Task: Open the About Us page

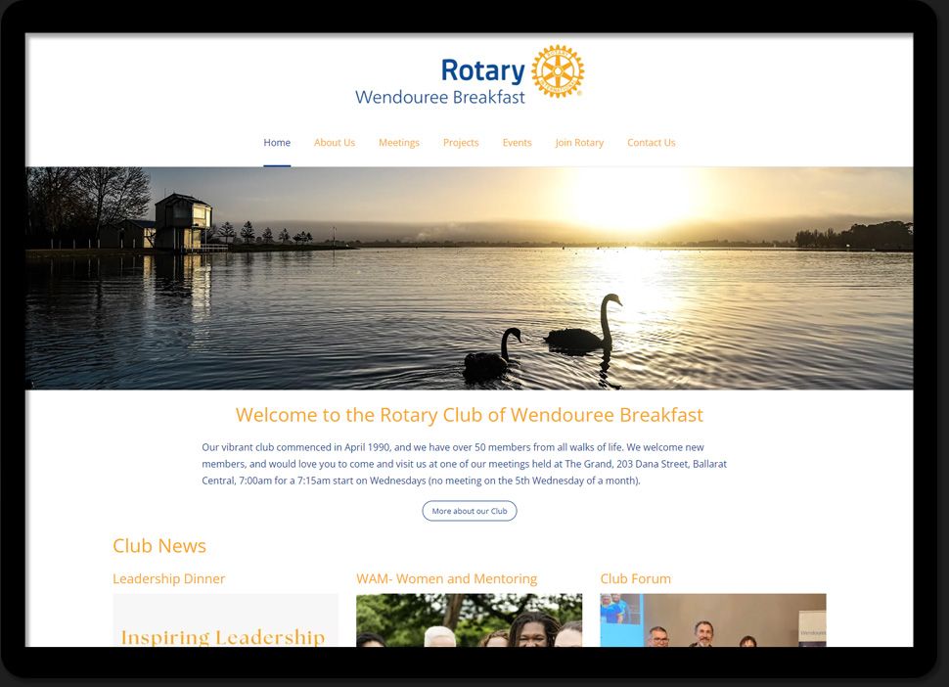Action: [x=335, y=143]
